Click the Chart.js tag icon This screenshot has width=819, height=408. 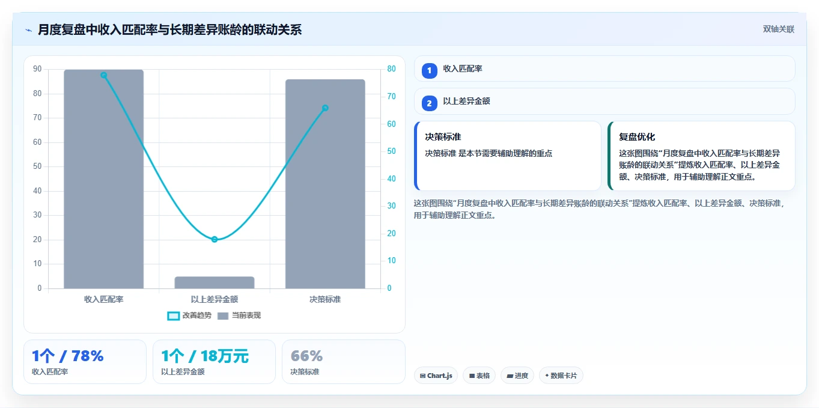click(x=422, y=376)
